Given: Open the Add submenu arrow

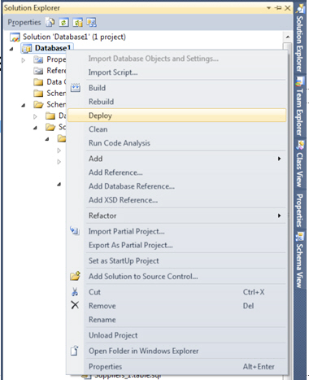Looking at the screenshot, I should tap(279, 159).
